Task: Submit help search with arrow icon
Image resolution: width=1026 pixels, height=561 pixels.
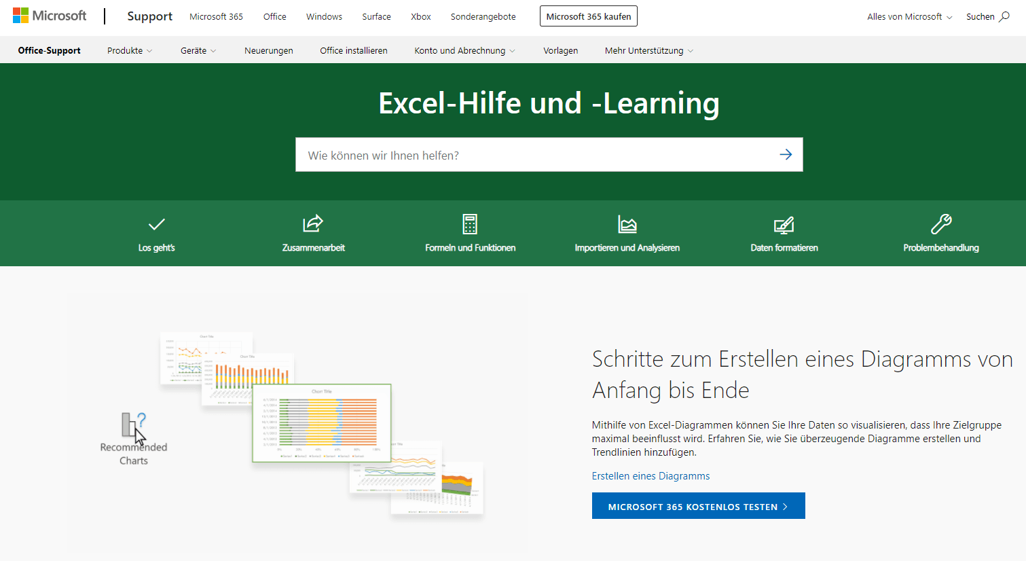Action: [786, 155]
